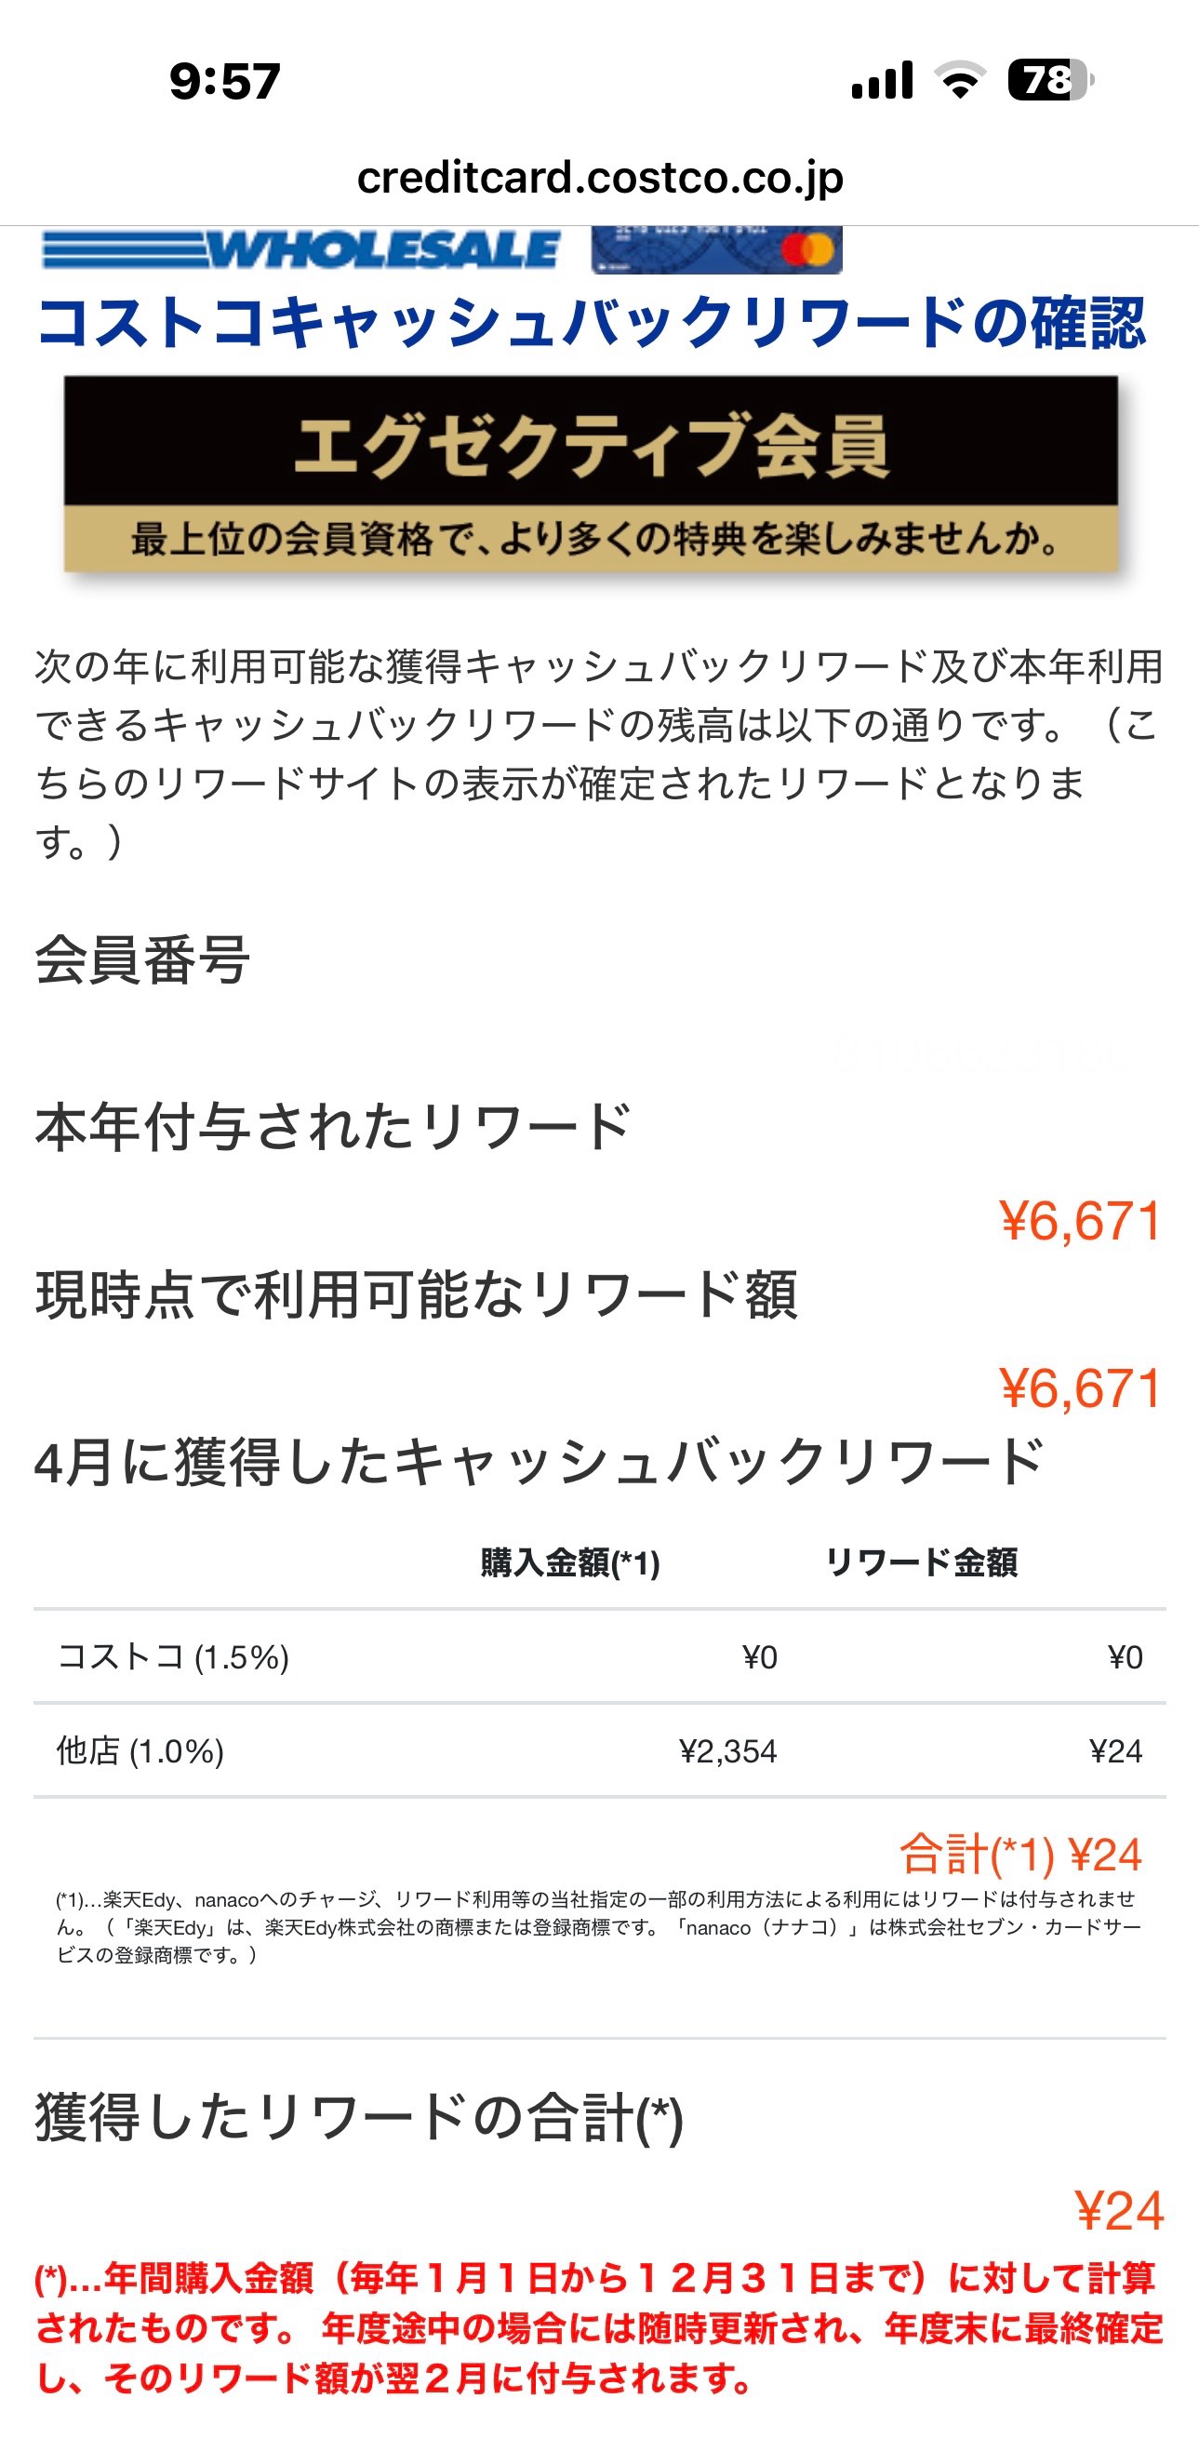This screenshot has width=1199, height=2452.
Task: Tap the ¥2,354 purchase amount
Action: (x=728, y=1751)
